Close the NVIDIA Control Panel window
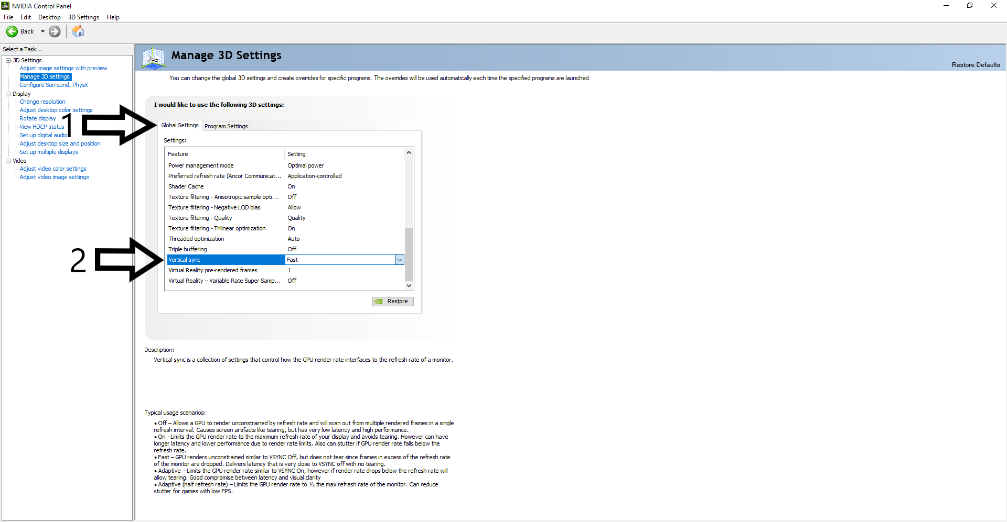This screenshot has width=1007, height=522. [994, 6]
